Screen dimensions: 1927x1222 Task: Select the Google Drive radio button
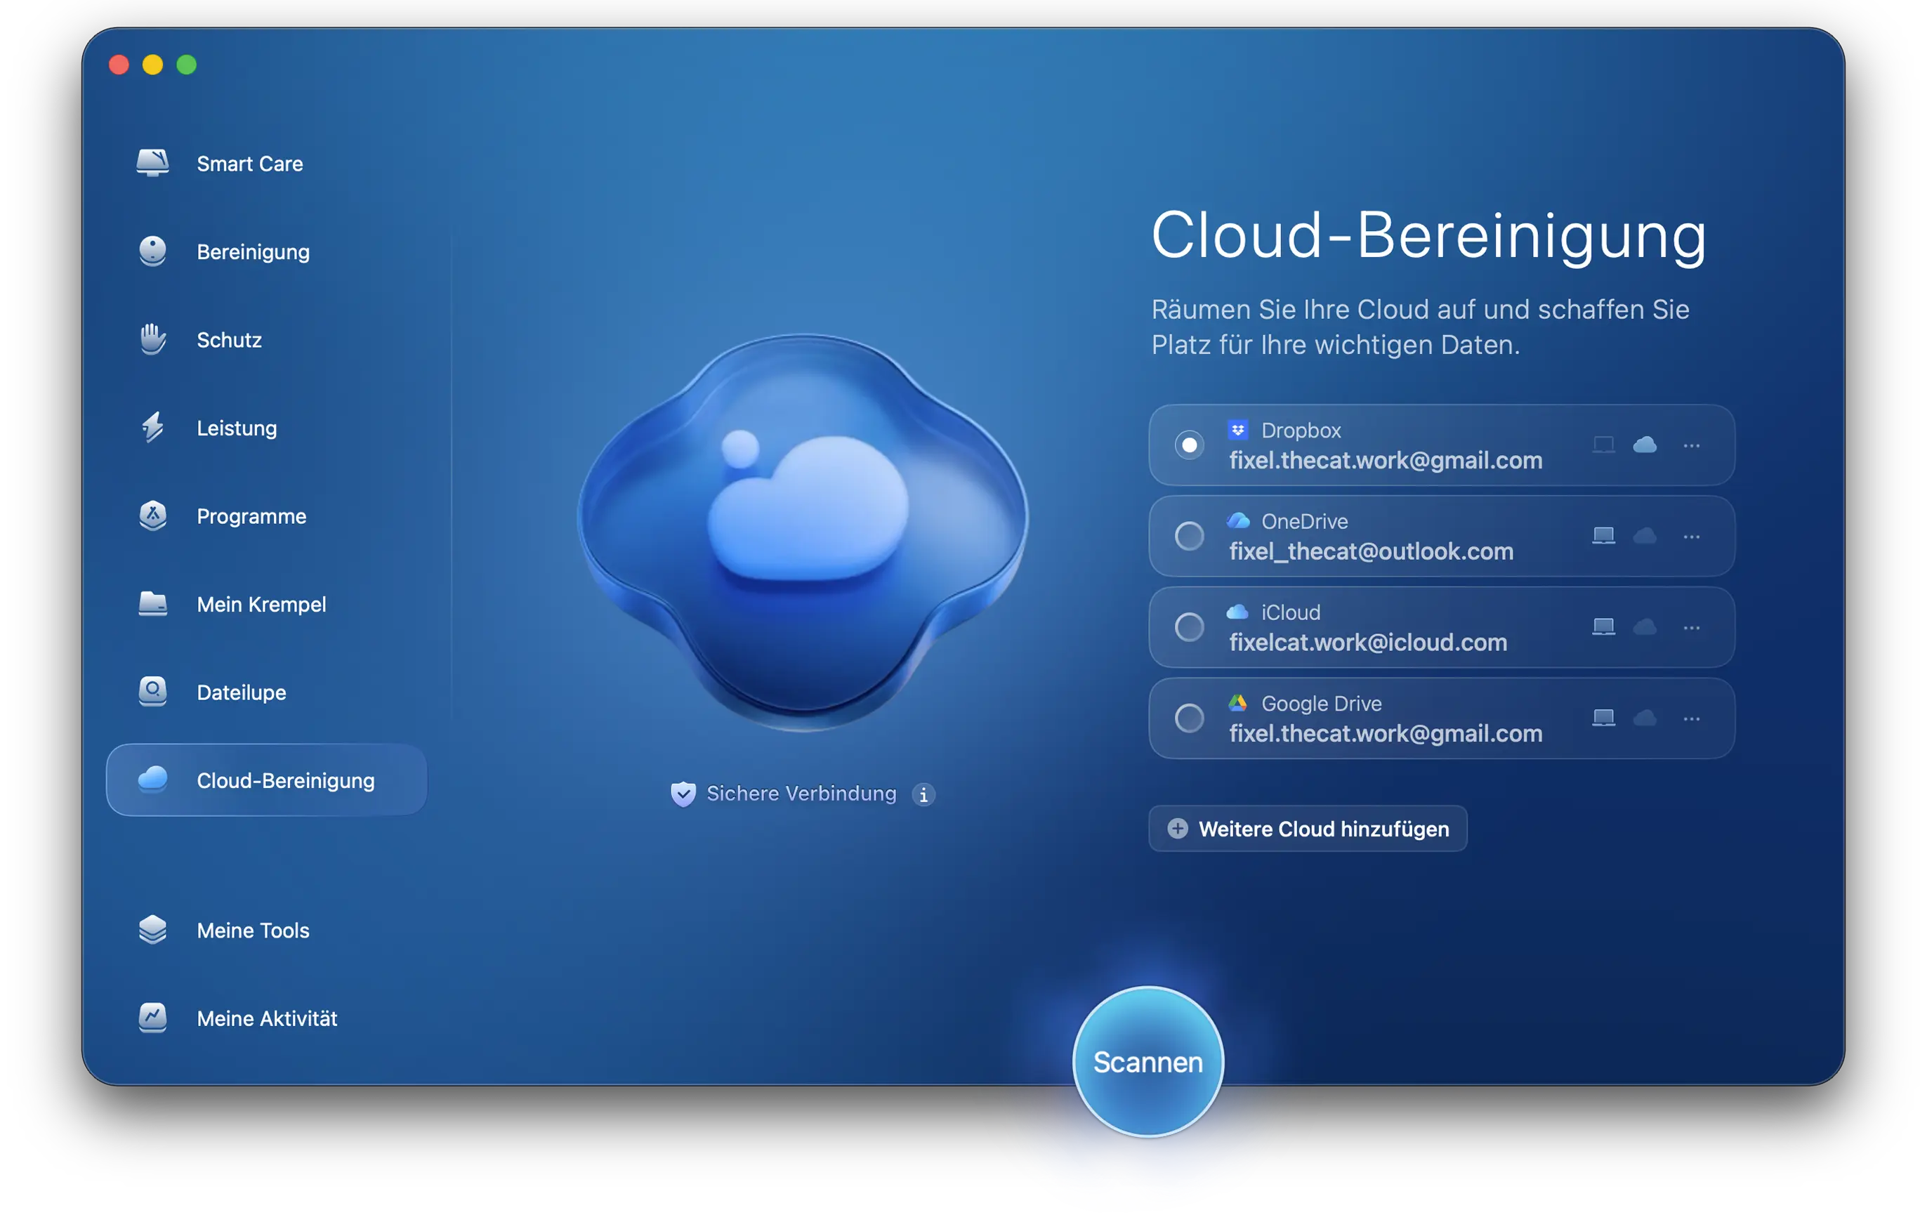coord(1189,718)
